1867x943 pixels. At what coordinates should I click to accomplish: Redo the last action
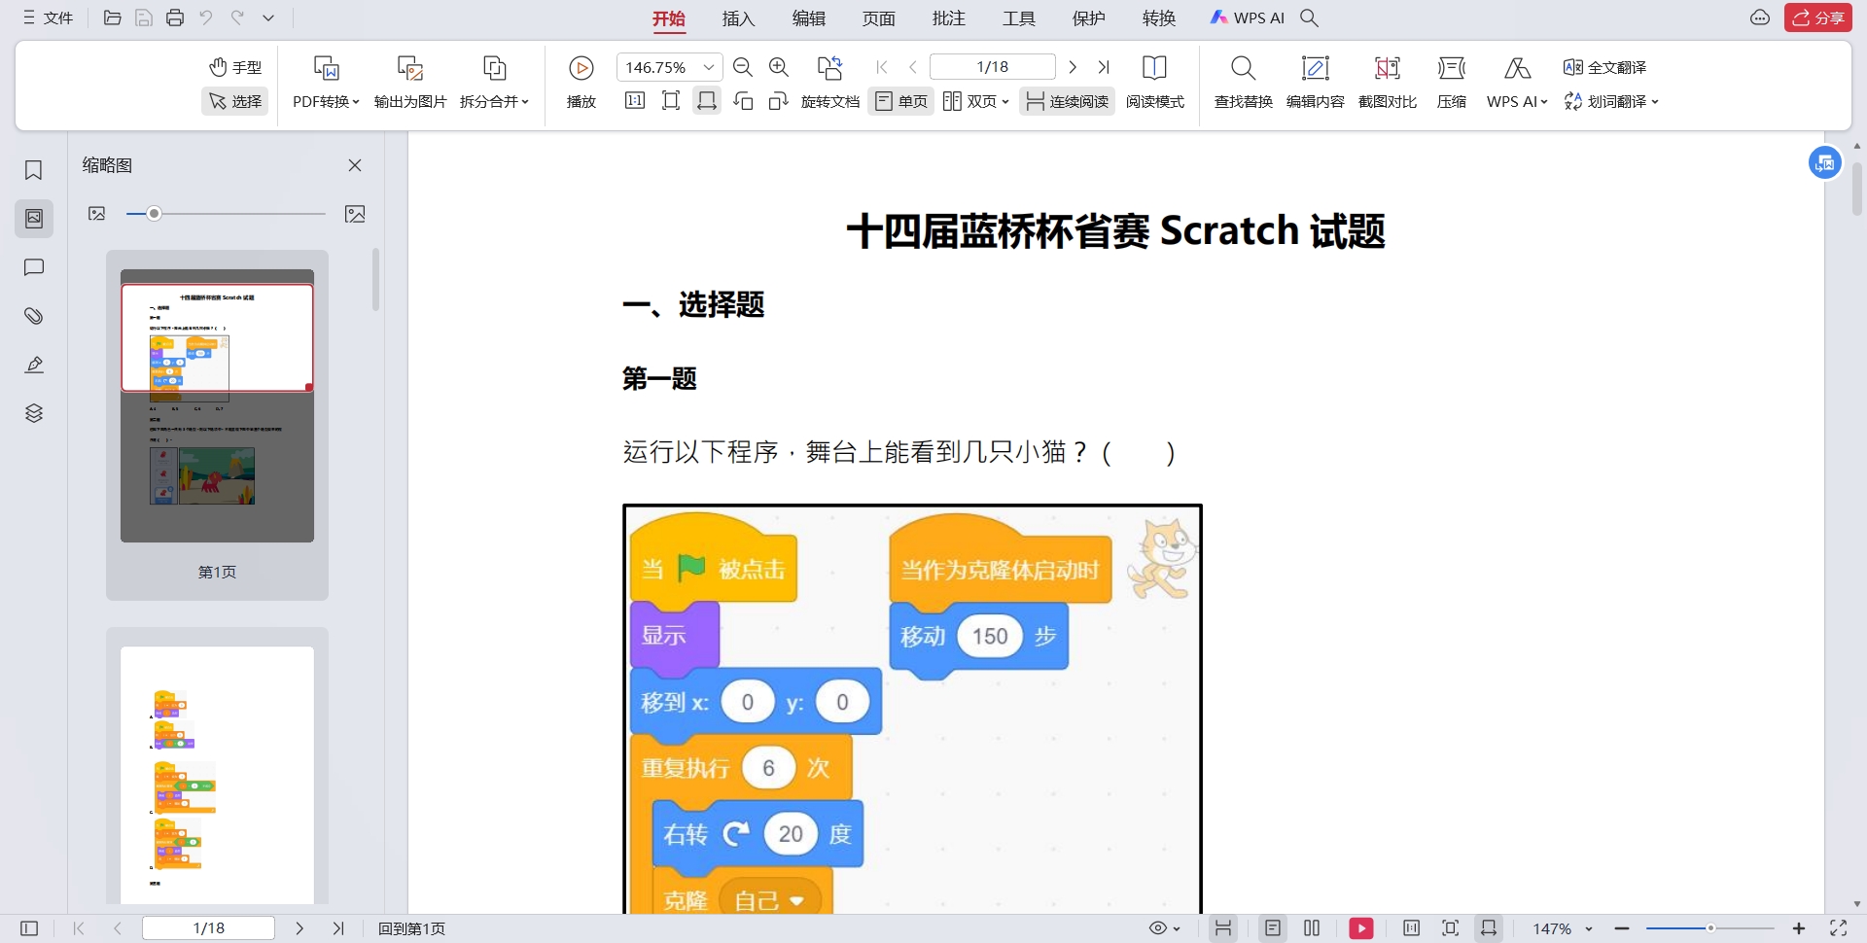(x=237, y=17)
